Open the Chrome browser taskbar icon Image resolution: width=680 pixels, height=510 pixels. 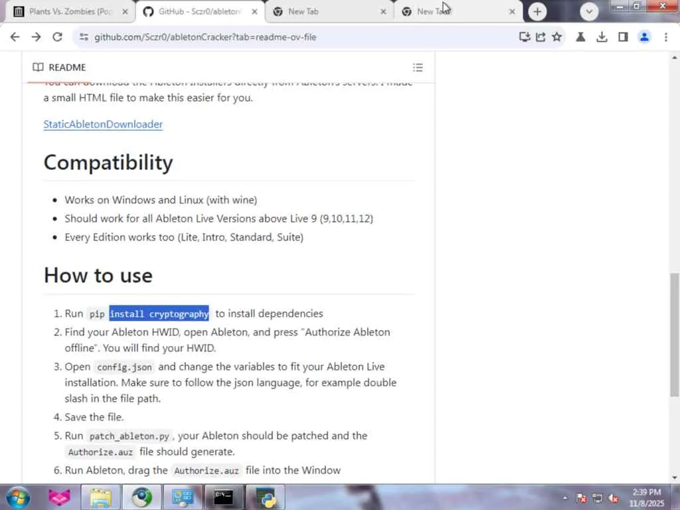[x=142, y=497]
